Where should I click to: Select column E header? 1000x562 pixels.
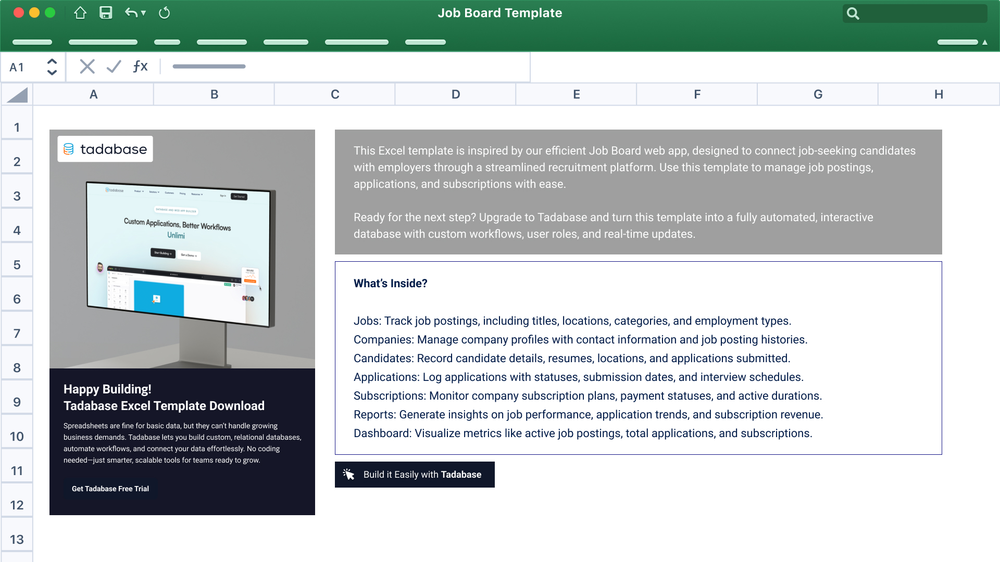coord(577,95)
